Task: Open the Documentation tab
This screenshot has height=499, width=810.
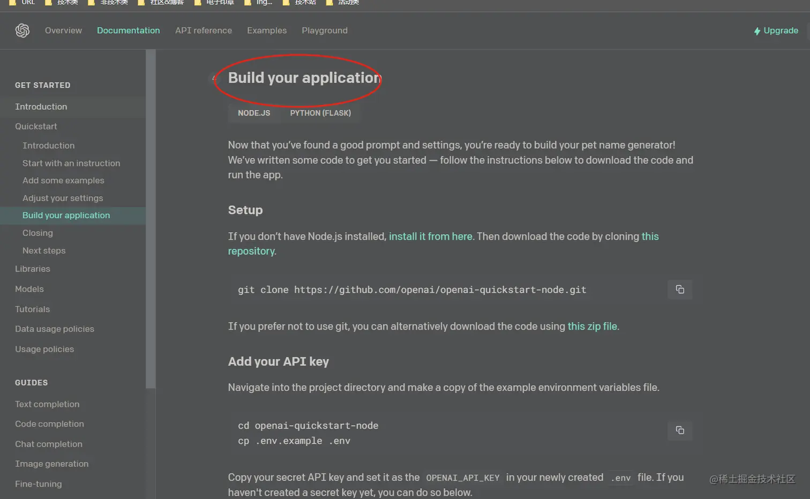Action: [x=129, y=31]
